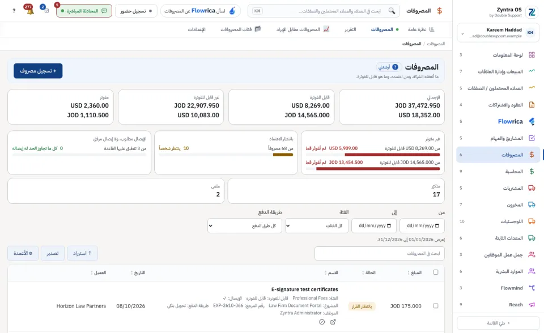Open المحاسبة green dollar icon
The width and height of the screenshot is (544, 333).
532,172
